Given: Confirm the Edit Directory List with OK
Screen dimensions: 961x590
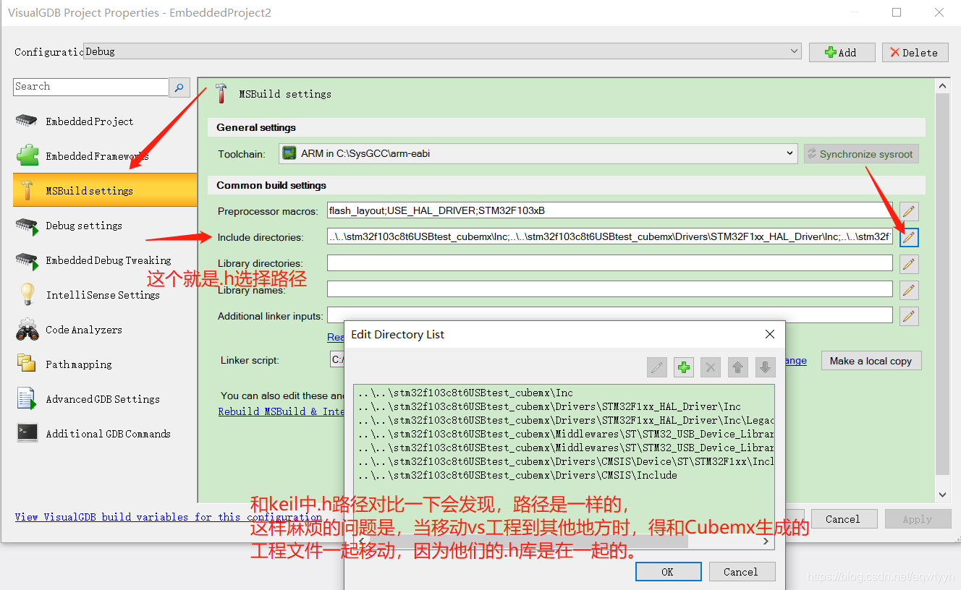Looking at the screenshot, I should point(668,572).
